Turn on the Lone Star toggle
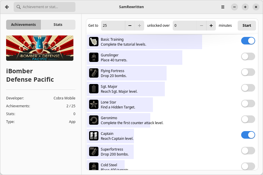 248,103
